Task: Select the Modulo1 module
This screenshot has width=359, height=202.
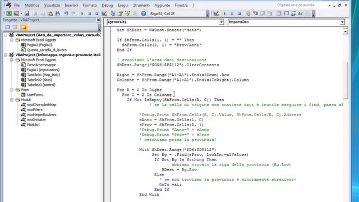Action: pyautogui.click(x=33, y=125)
